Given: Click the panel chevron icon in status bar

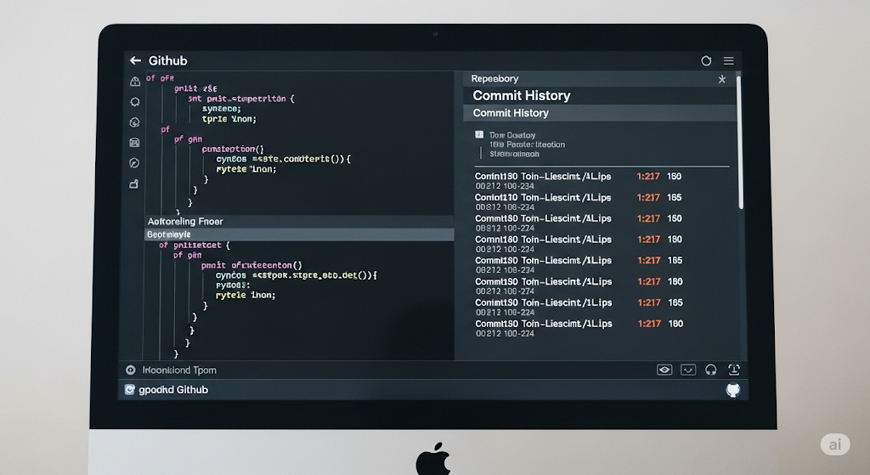Looking at the screenshot, I should pyautogui.click(x=688, y=370).
